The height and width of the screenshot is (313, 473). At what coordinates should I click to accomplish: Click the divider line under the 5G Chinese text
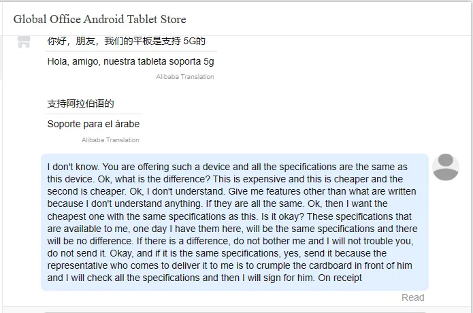(131, 51)
